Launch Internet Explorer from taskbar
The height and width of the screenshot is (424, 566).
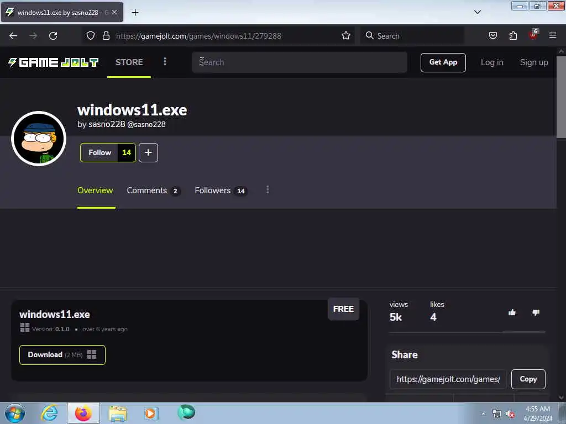[x=49, y=413]
